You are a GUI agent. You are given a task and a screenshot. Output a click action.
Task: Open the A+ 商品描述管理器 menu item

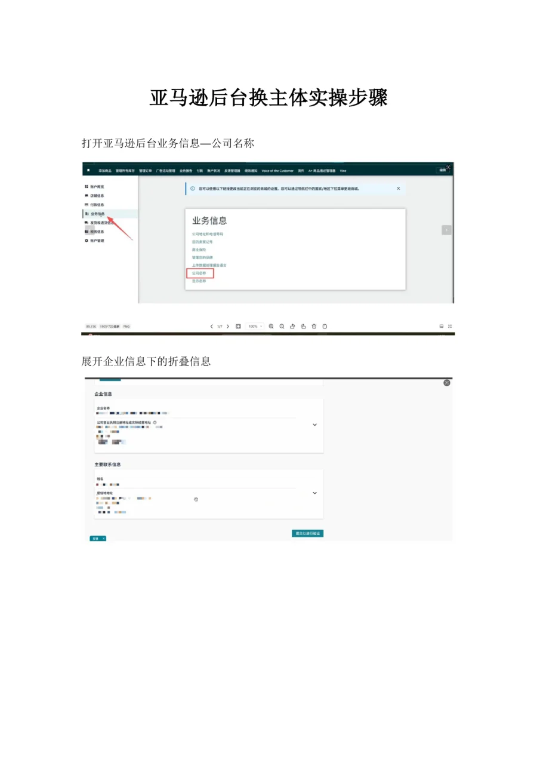[322, 170]
